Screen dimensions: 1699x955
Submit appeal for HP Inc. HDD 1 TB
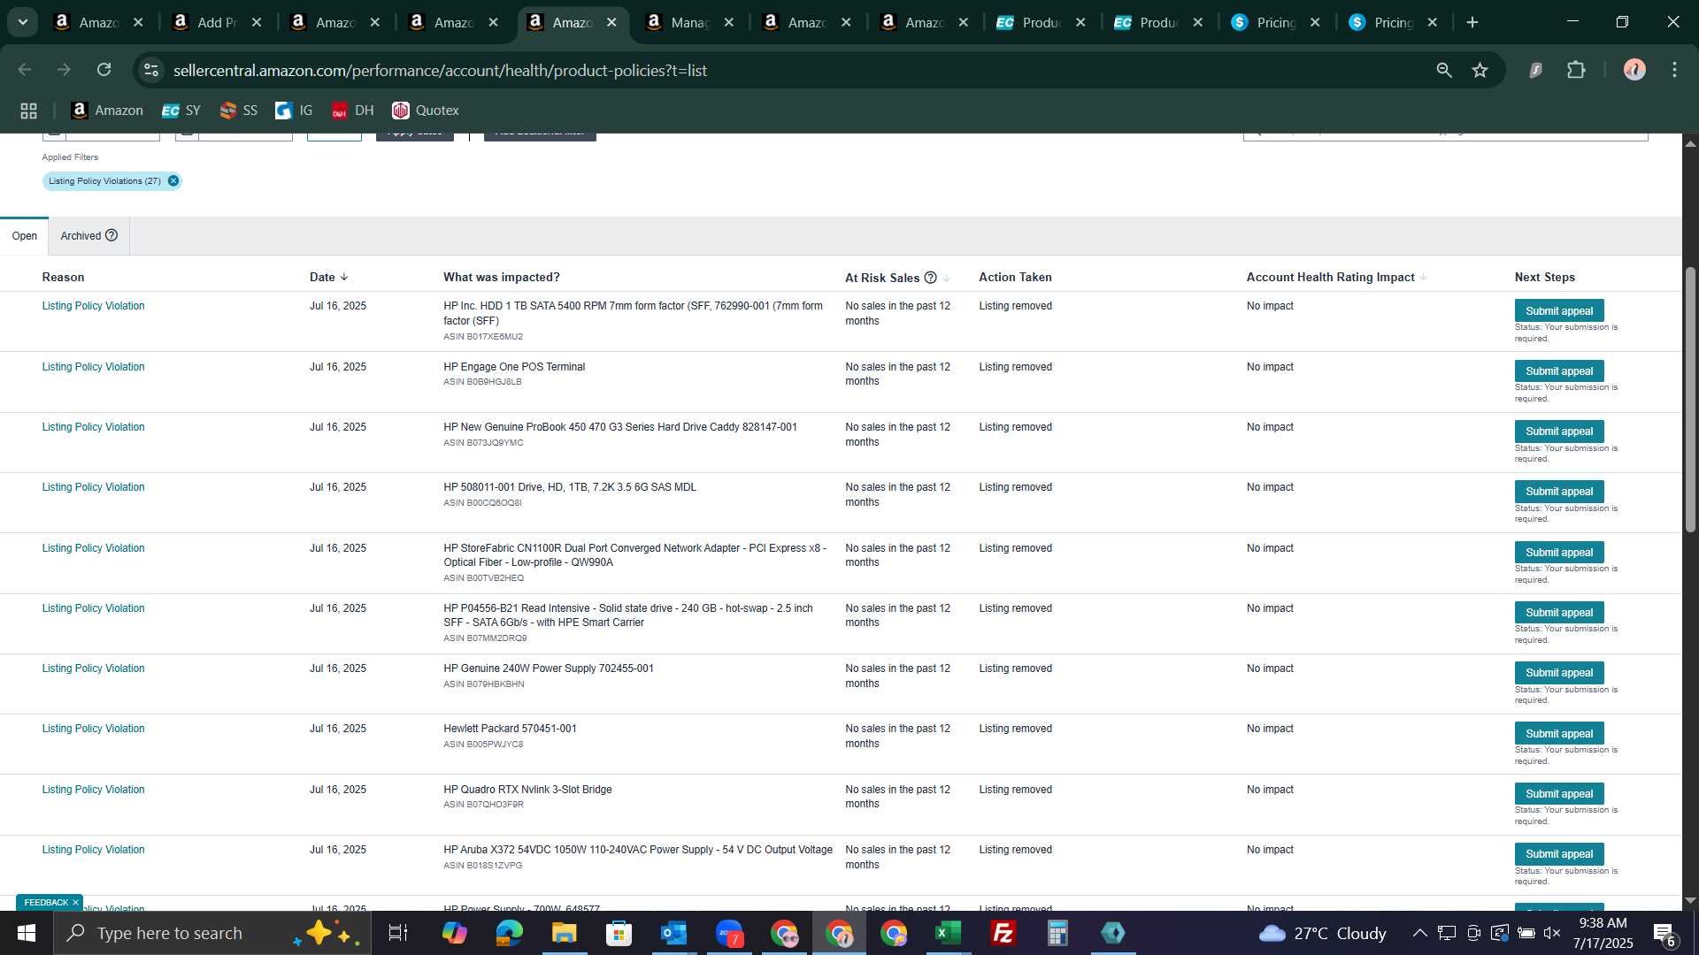(1558, 311)
